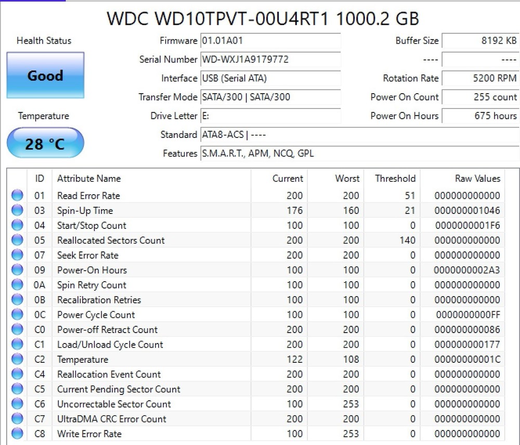Click the 28 °C temperature button
This screenshot has width=520, height=445.
(45, 143)
